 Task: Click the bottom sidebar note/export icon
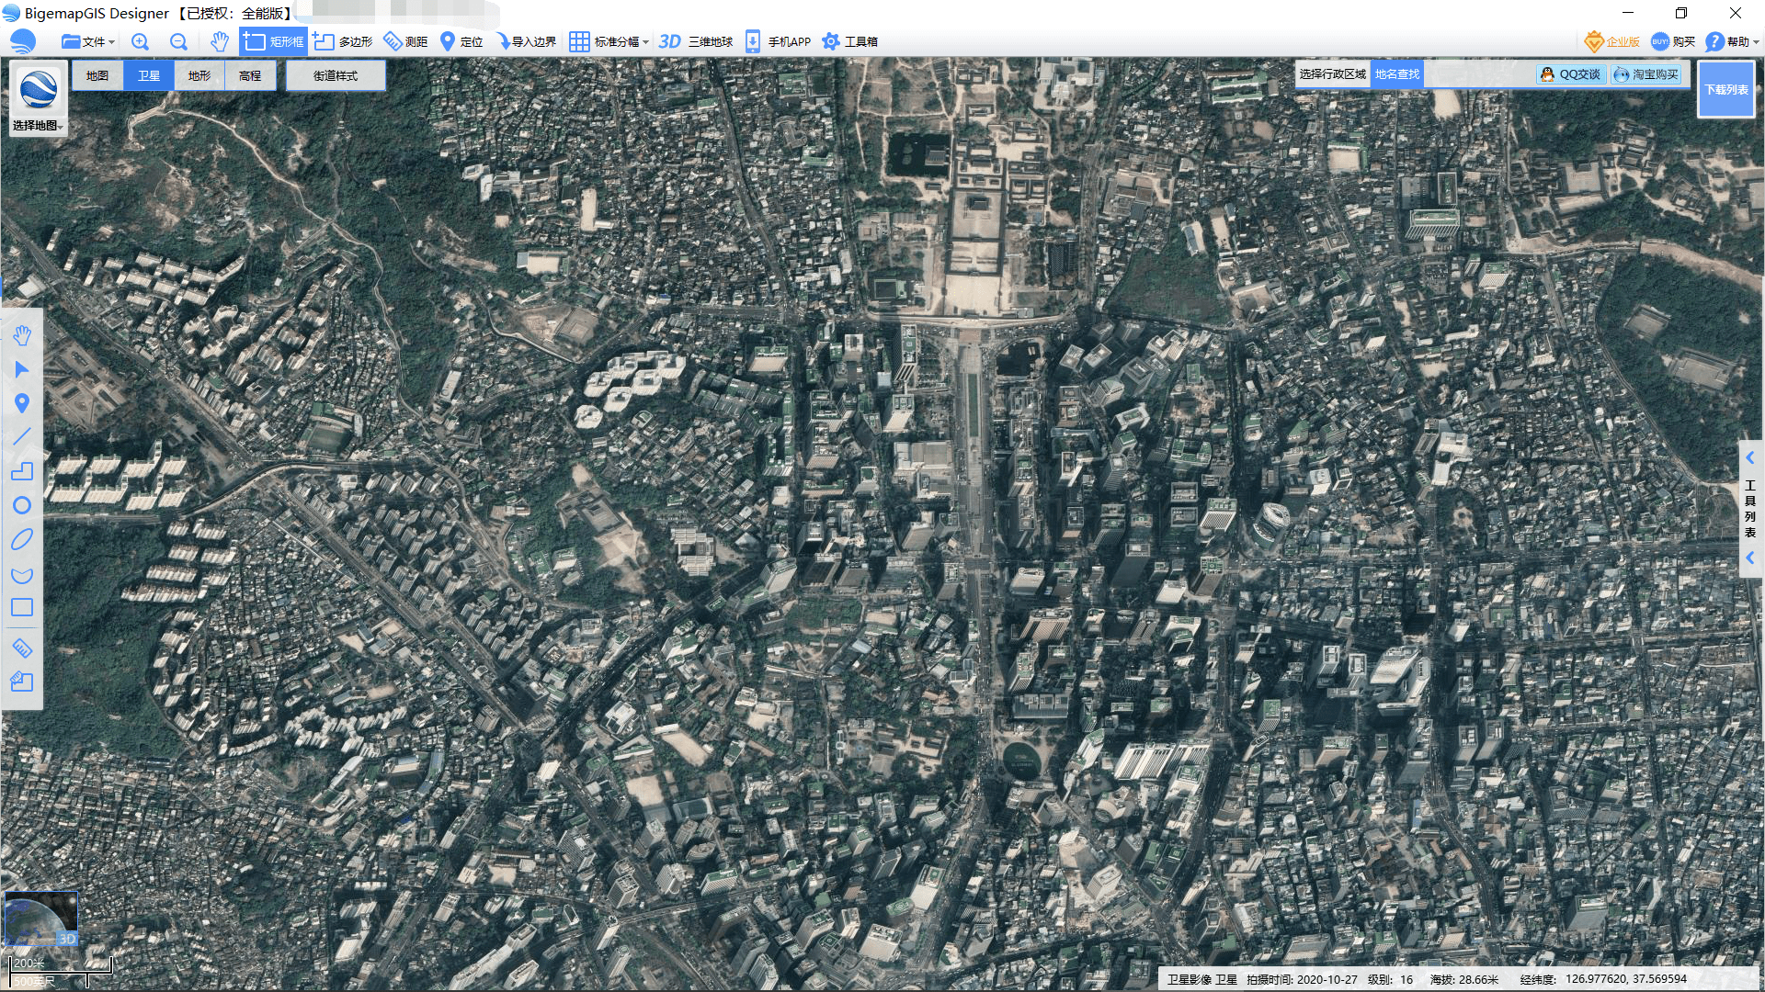point(22,682)
